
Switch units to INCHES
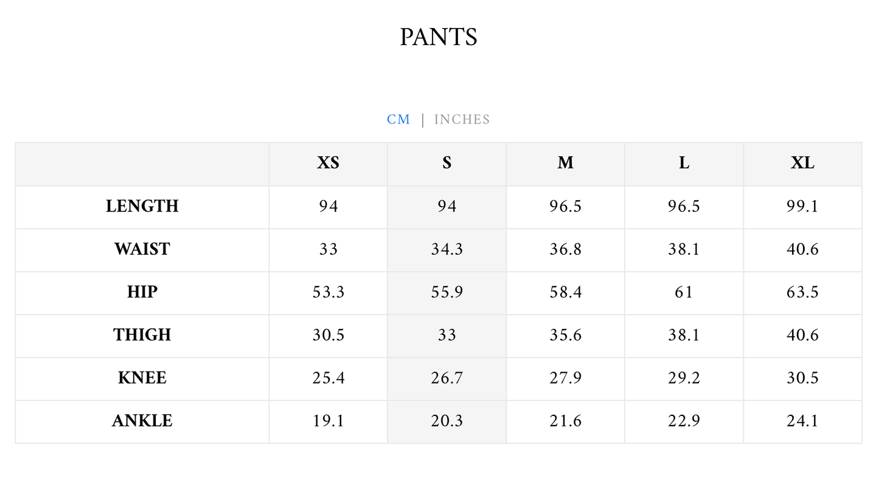point(462,119)
